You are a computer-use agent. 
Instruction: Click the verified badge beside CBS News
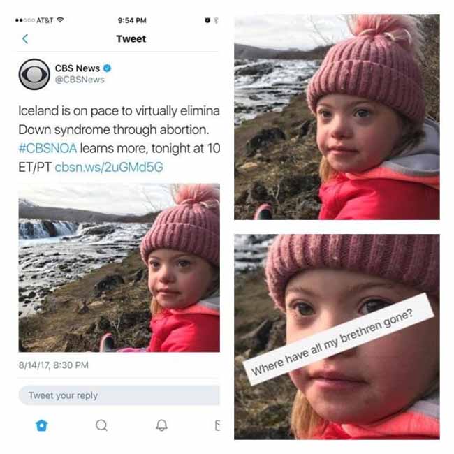pyautogui.click(x=107, y=68)
